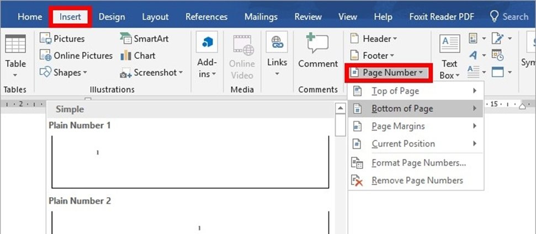Screen dimensions: 536x234
Task: Open the Header dropdown
Action: 374,39
